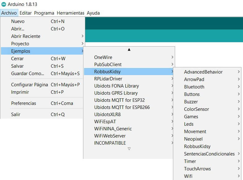Click Preferencias menu entry
Image resolution: width=243 pixels, height=180 pixels.
tap(24, 103)
